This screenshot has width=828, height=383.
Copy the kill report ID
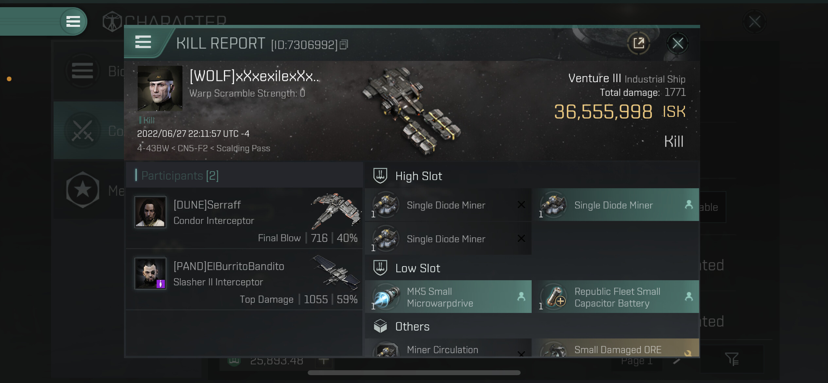[x=344, y=45]
